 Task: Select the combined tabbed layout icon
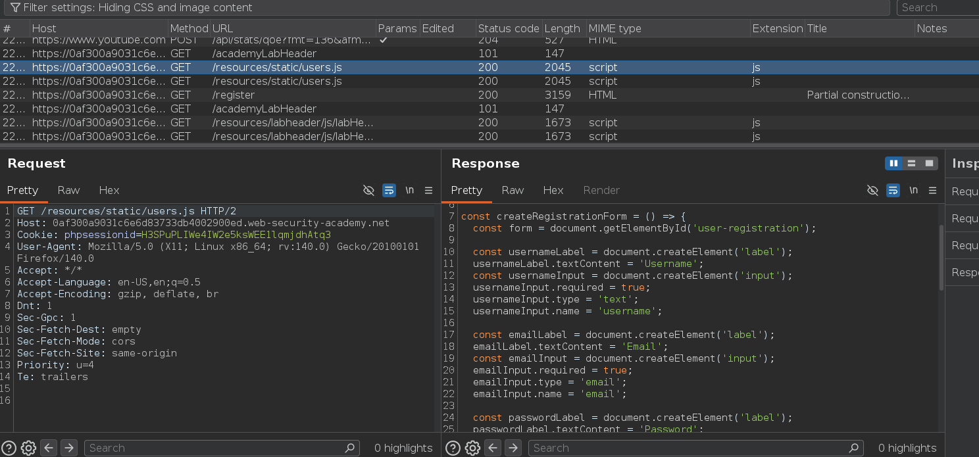point(929,163)
